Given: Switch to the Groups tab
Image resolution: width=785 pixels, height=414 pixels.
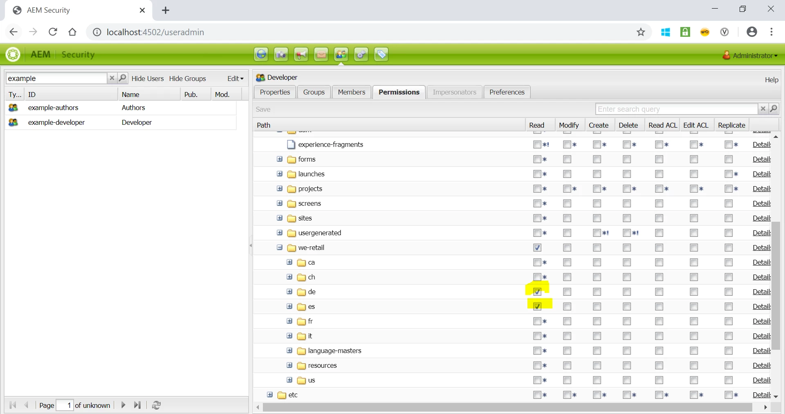Looking at the screenshot, I should 314,92.
